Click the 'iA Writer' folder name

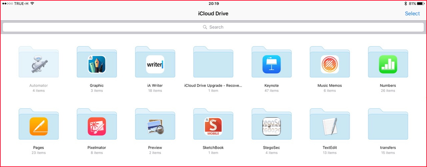point(155,86)
